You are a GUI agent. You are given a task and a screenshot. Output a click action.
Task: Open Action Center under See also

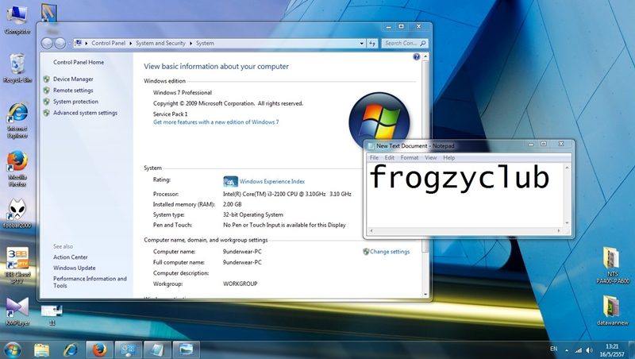[x=71, y=257]
